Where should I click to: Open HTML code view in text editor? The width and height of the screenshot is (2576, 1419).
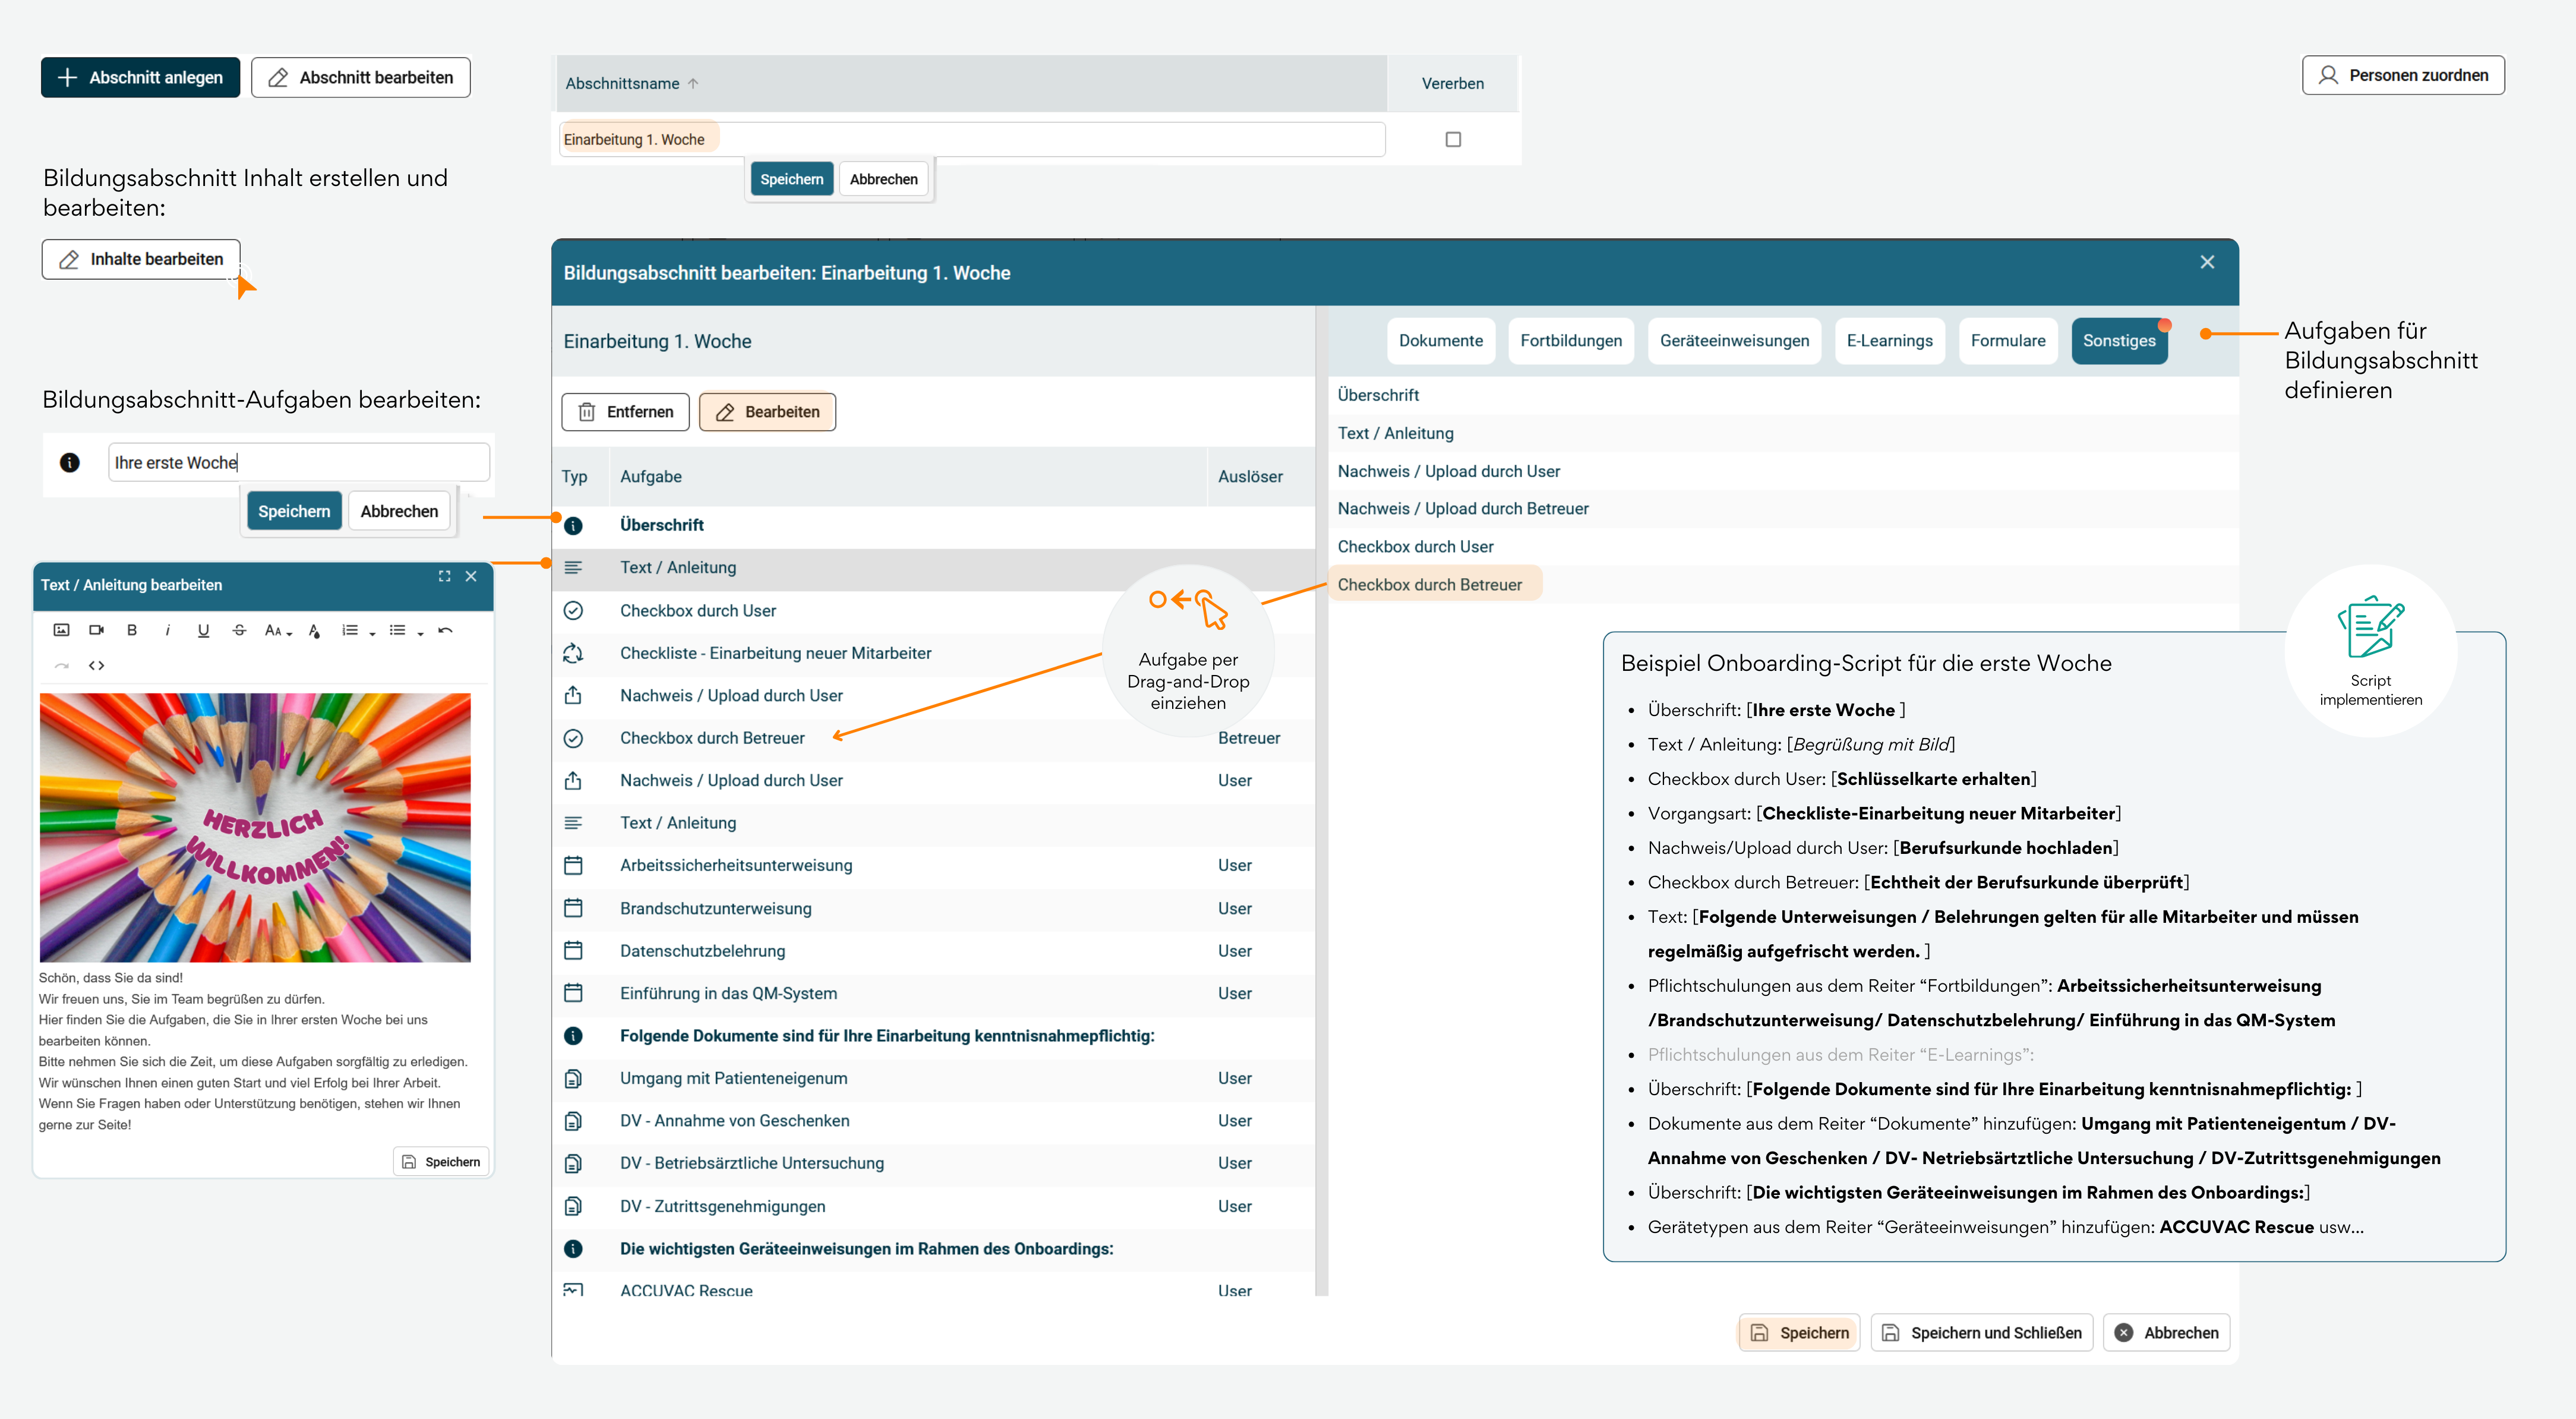click(x=96, y=665)
